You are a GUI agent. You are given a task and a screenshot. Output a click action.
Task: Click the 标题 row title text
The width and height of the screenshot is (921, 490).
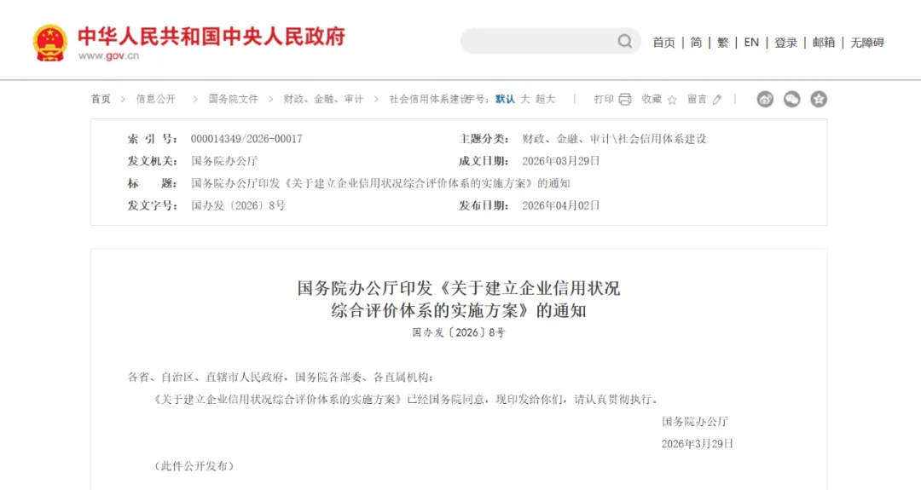click(x=380, y=184)
